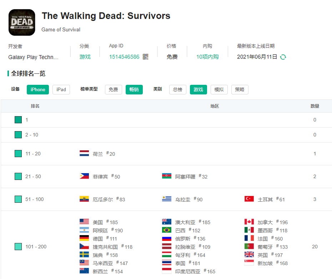
Task: Click the 土耳其 #61 ranking entry text
Action: pos(271,200)
